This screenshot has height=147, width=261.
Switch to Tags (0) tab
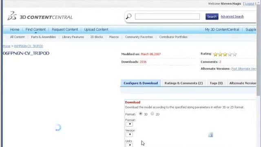pyautogui.click(x=216, y=83)
